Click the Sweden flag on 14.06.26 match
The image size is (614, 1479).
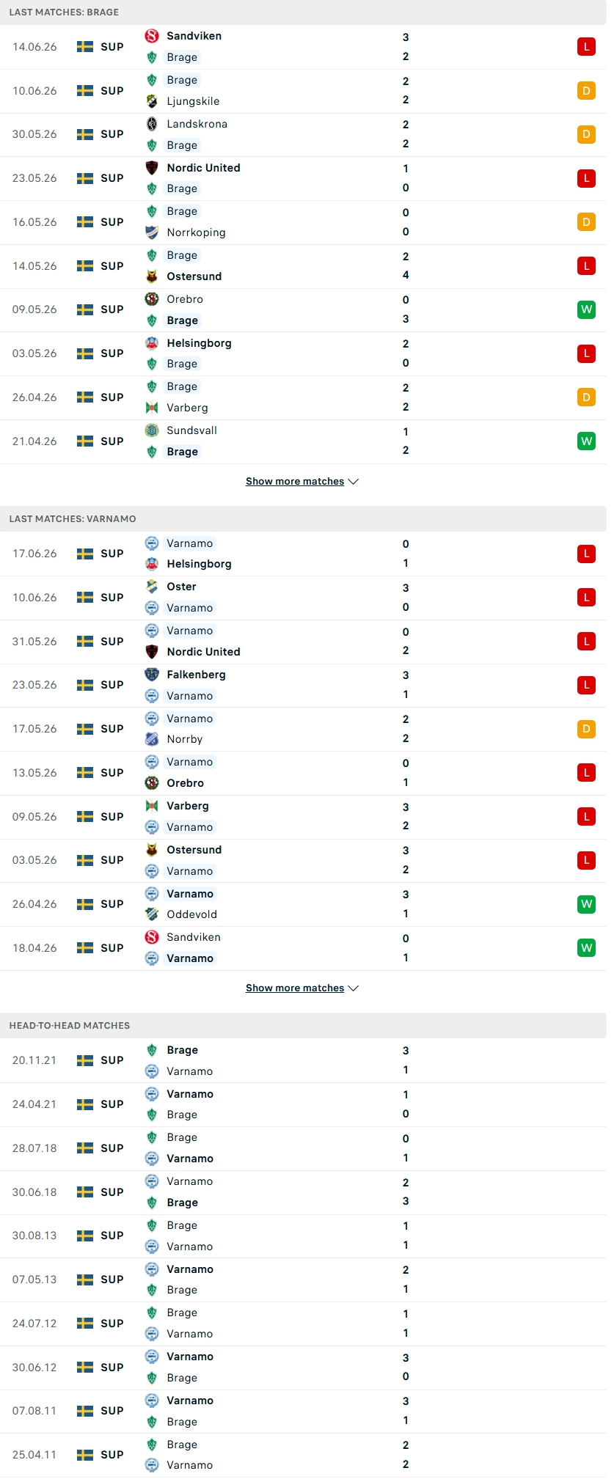(x=85, y=47)
